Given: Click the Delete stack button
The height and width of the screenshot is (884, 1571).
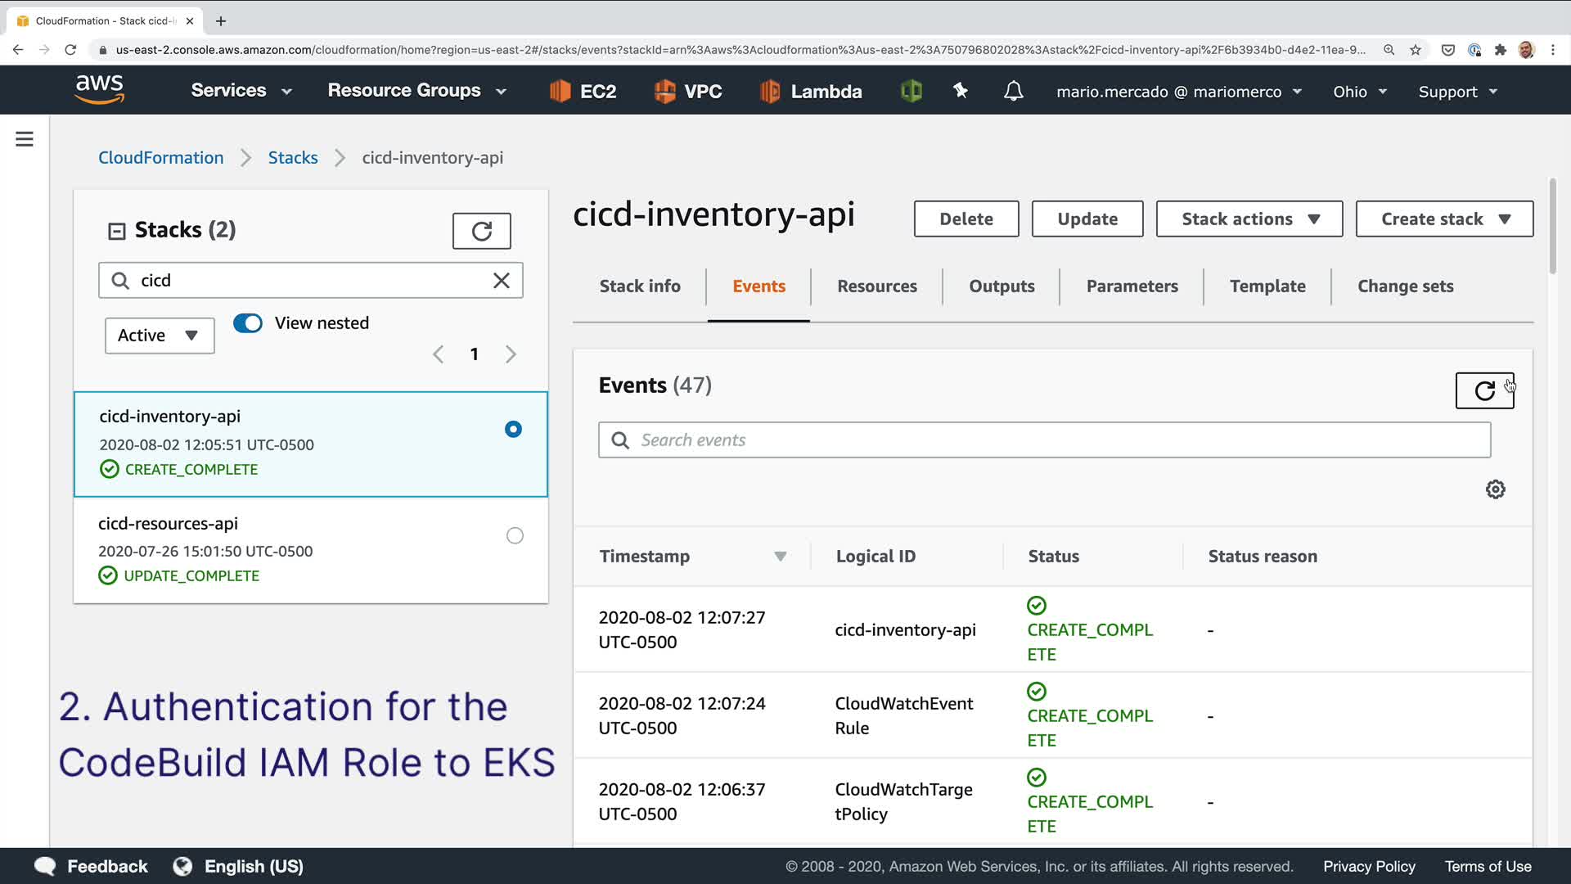Looking at the screenshot, I should click(966, 219).
